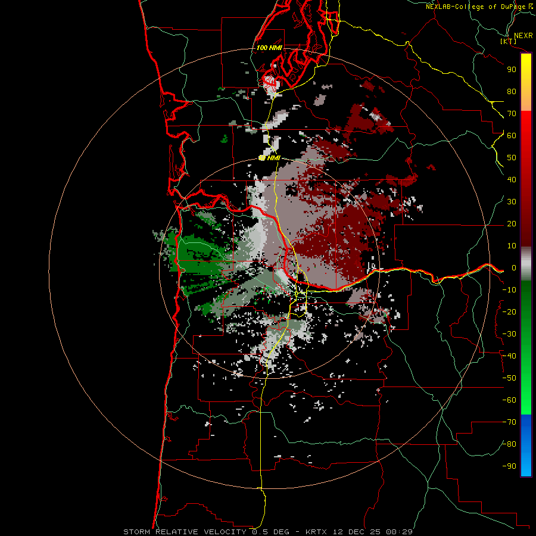Image resolution: width=536 pixels, height=536 pixels.
Task: Click the 90 value on the velocity scale
Action: [512, 70]
